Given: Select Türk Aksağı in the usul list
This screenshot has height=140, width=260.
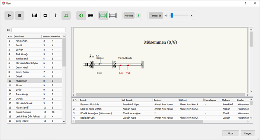Looking at the screenshot, I should click(x=35, y=54).
